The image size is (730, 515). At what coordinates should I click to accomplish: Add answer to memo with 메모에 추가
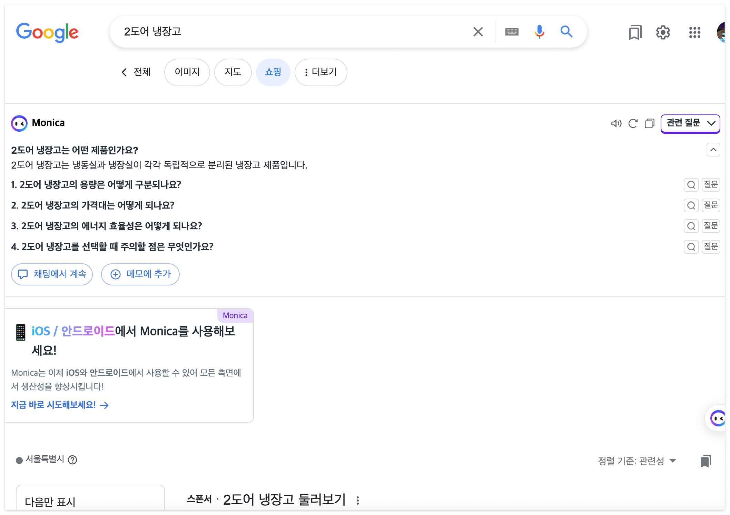140,274
